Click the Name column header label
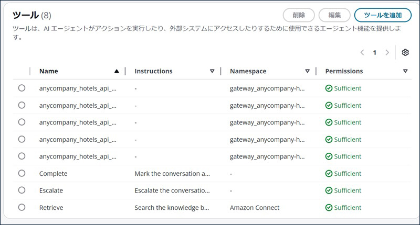This screenshot has width=420, height=225. 49,71
